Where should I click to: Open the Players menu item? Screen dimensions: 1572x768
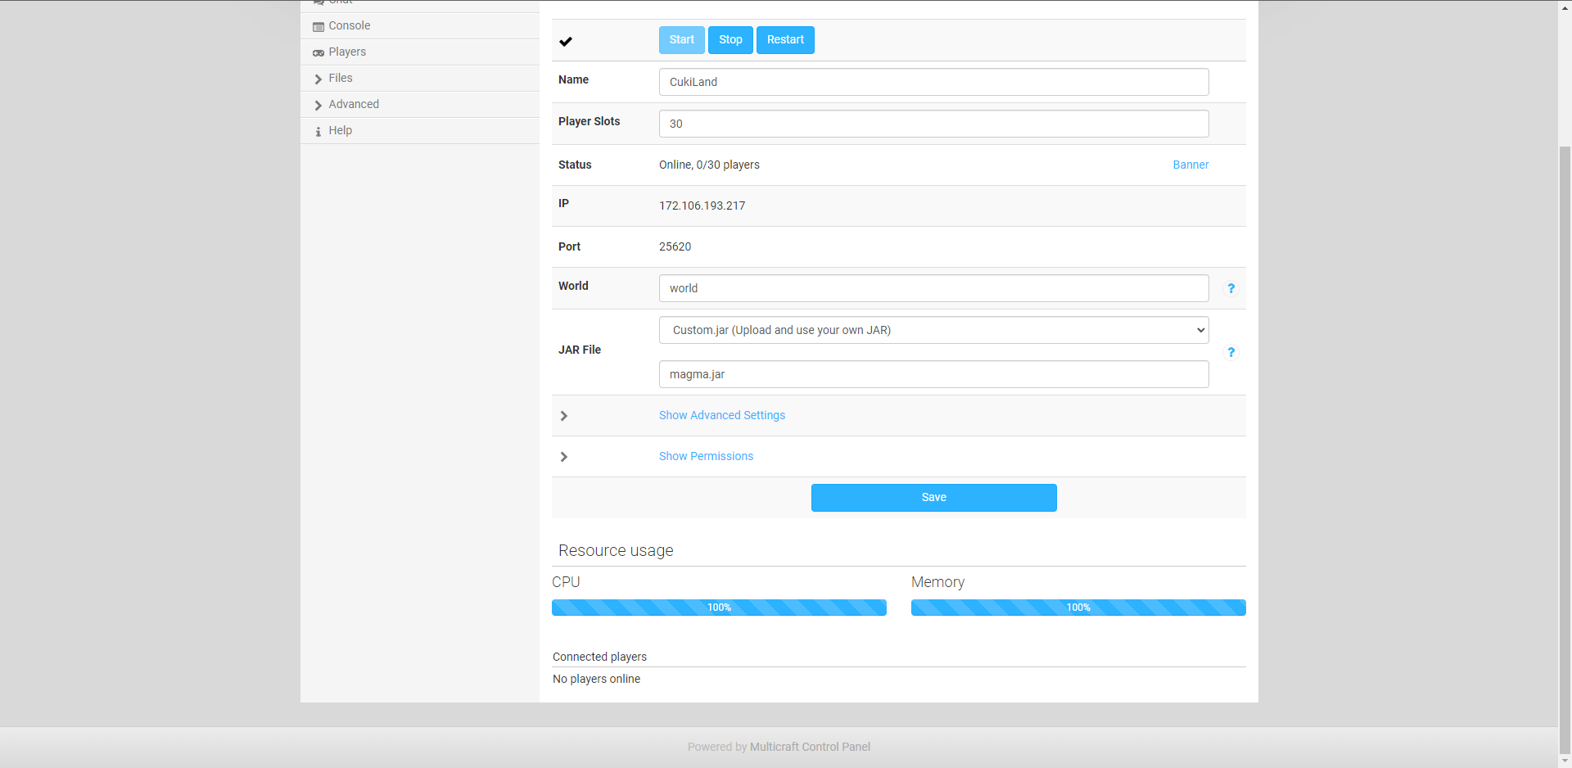click(347, 52)
